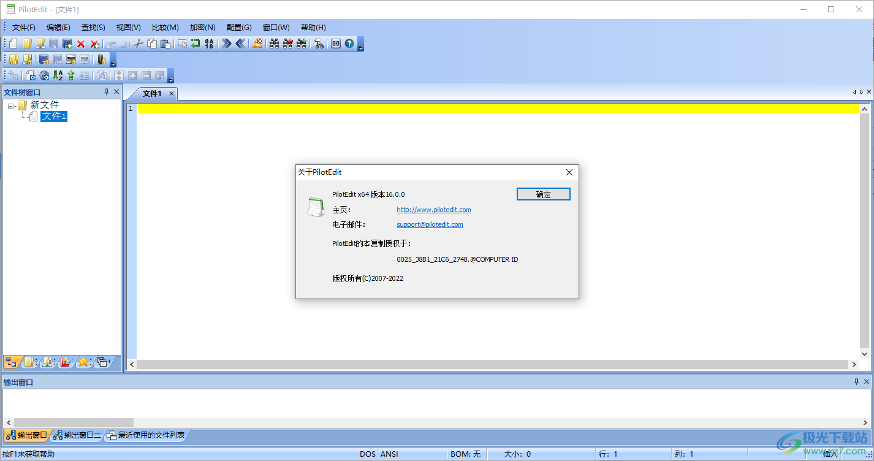Open the 配置(G) menu
Viewport: 874px width, 461px height.
pos(239,28)
